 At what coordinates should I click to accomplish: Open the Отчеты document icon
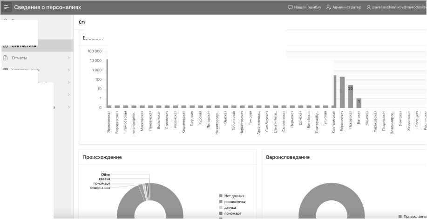[x=5, y=58]
